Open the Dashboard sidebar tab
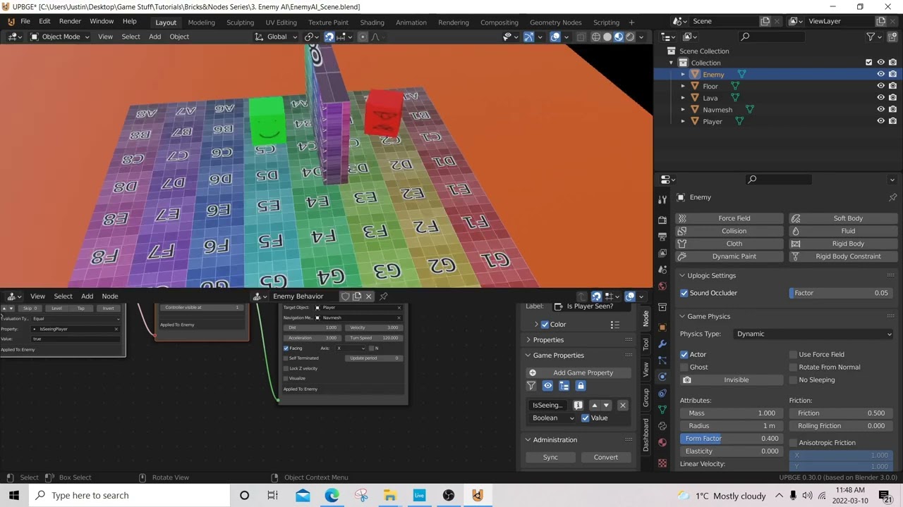This screenshot has height=507, width=903. (646, 435)
